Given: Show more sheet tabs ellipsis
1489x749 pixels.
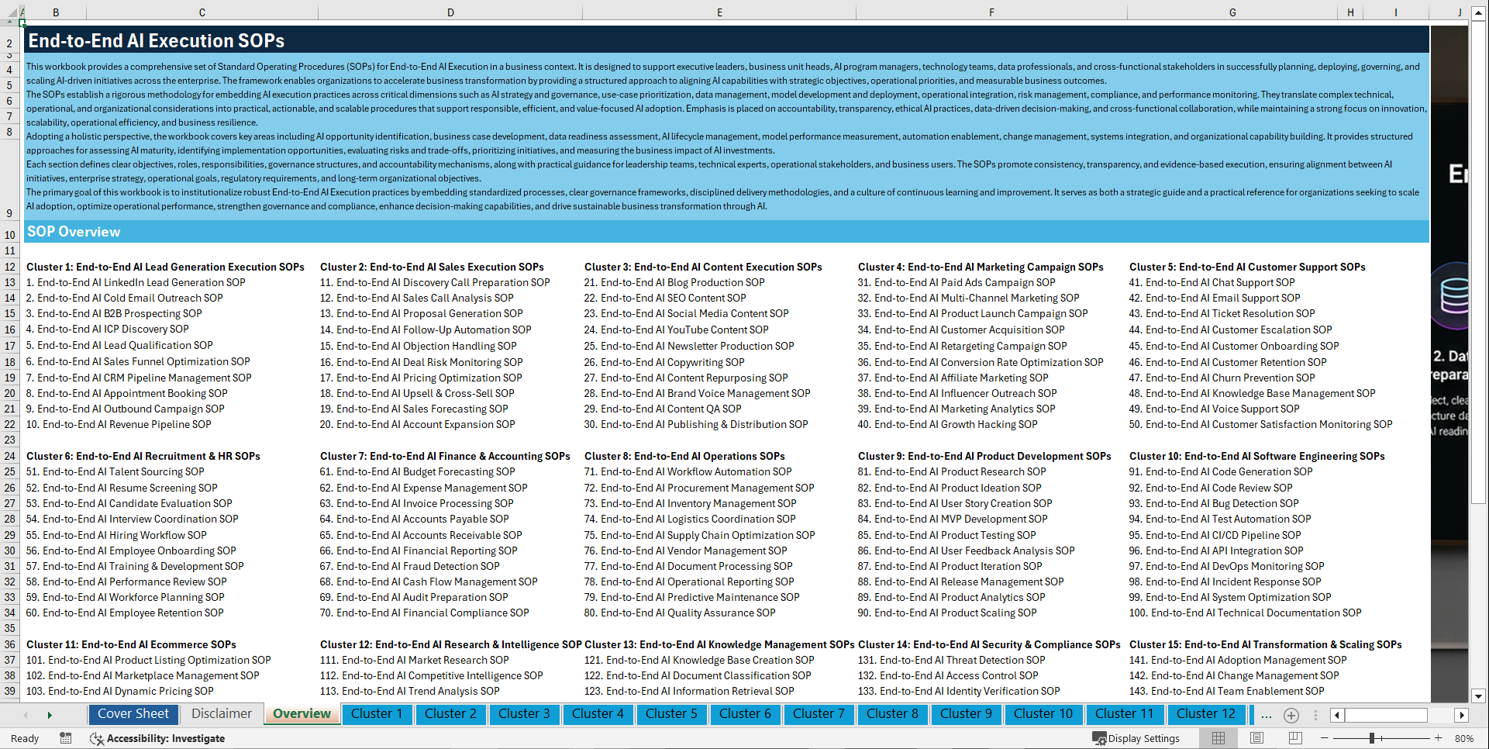Looking at the screenshot, I should 1266,715.
